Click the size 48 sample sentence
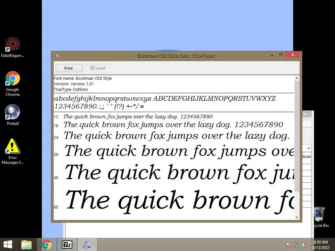The width and height of the screenshot is (335, 251). (179, 173)
